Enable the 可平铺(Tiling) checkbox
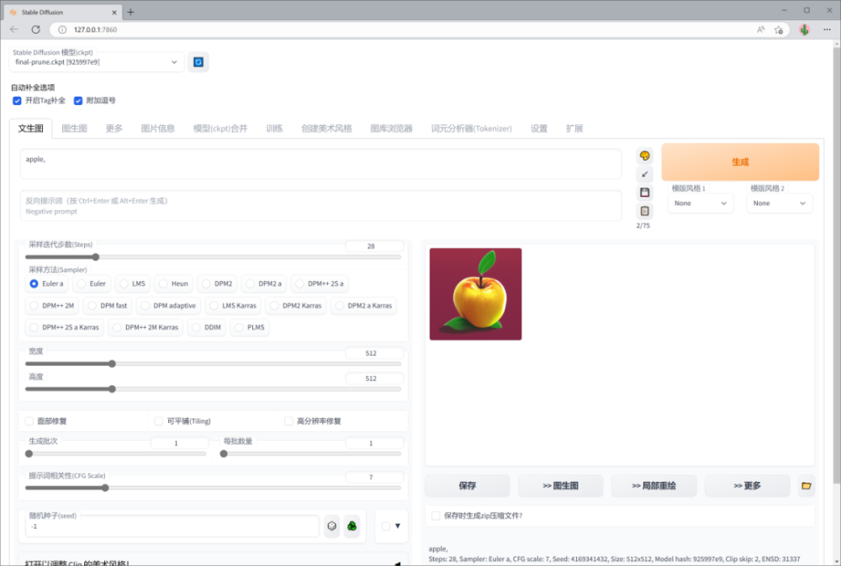Image resolution: width=841 pixels, height=566 pixels. 159,421
